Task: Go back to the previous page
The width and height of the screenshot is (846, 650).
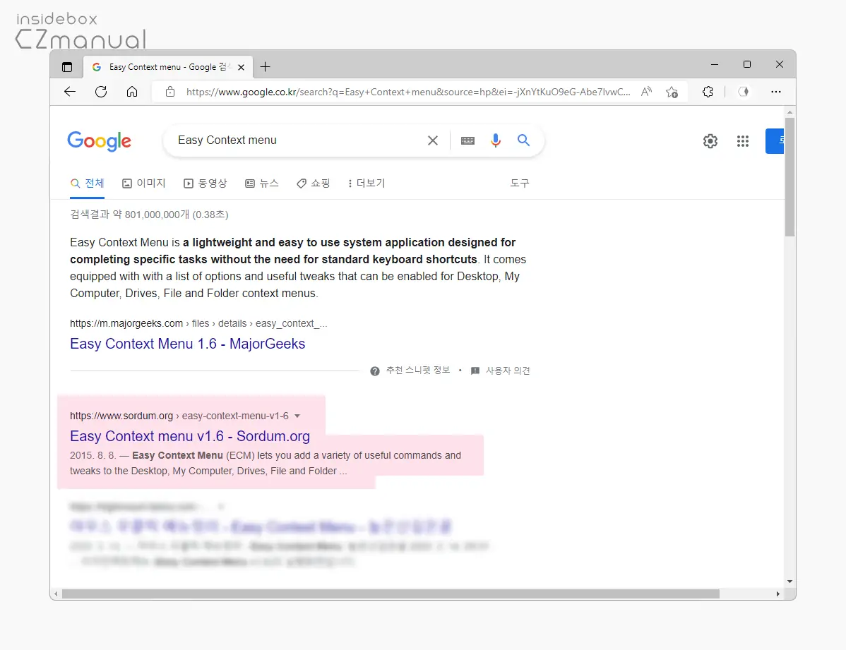Action: point(70,92)
